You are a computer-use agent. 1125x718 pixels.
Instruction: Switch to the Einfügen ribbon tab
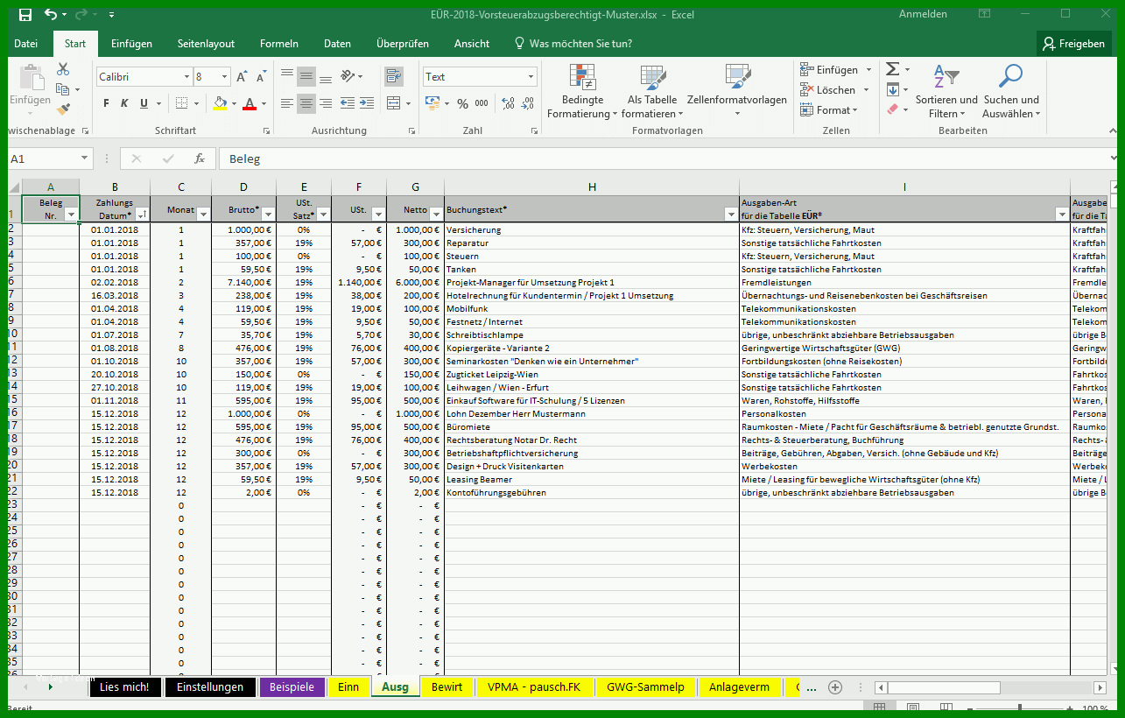[131, 44]
